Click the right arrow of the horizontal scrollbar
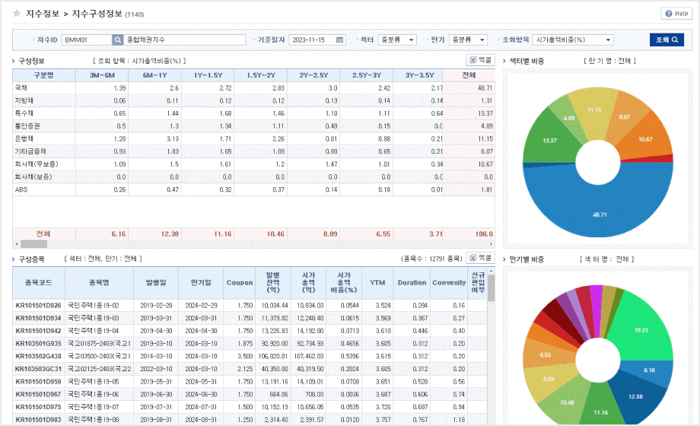 [492, 244]
